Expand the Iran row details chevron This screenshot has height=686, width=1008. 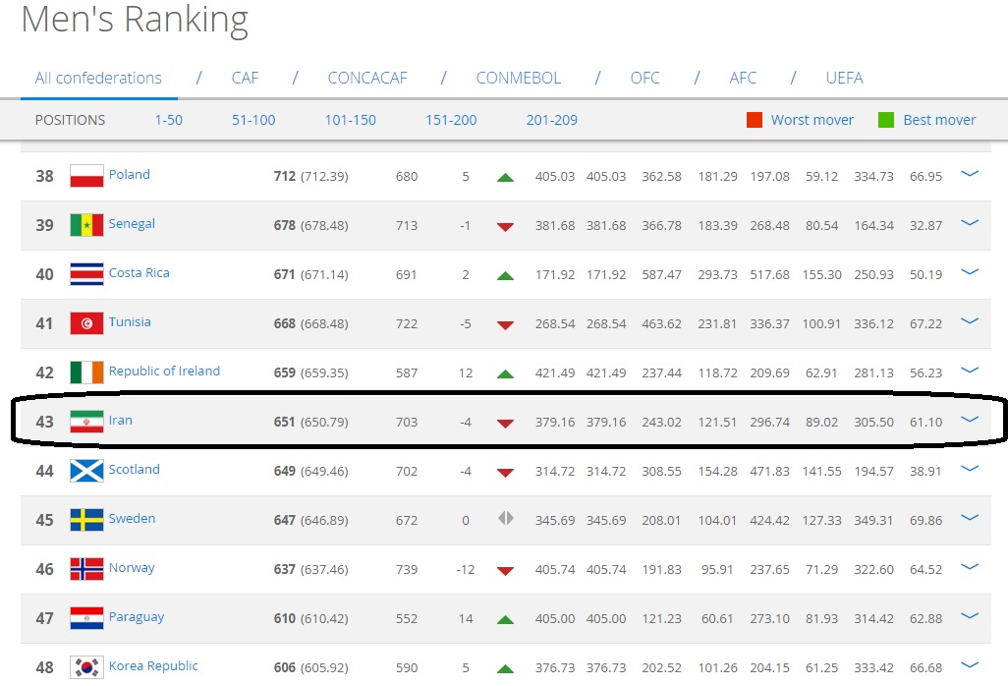(970, 420)
